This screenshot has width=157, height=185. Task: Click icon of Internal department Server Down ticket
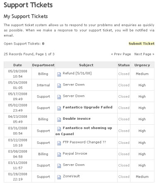click(x=59, y=86)
